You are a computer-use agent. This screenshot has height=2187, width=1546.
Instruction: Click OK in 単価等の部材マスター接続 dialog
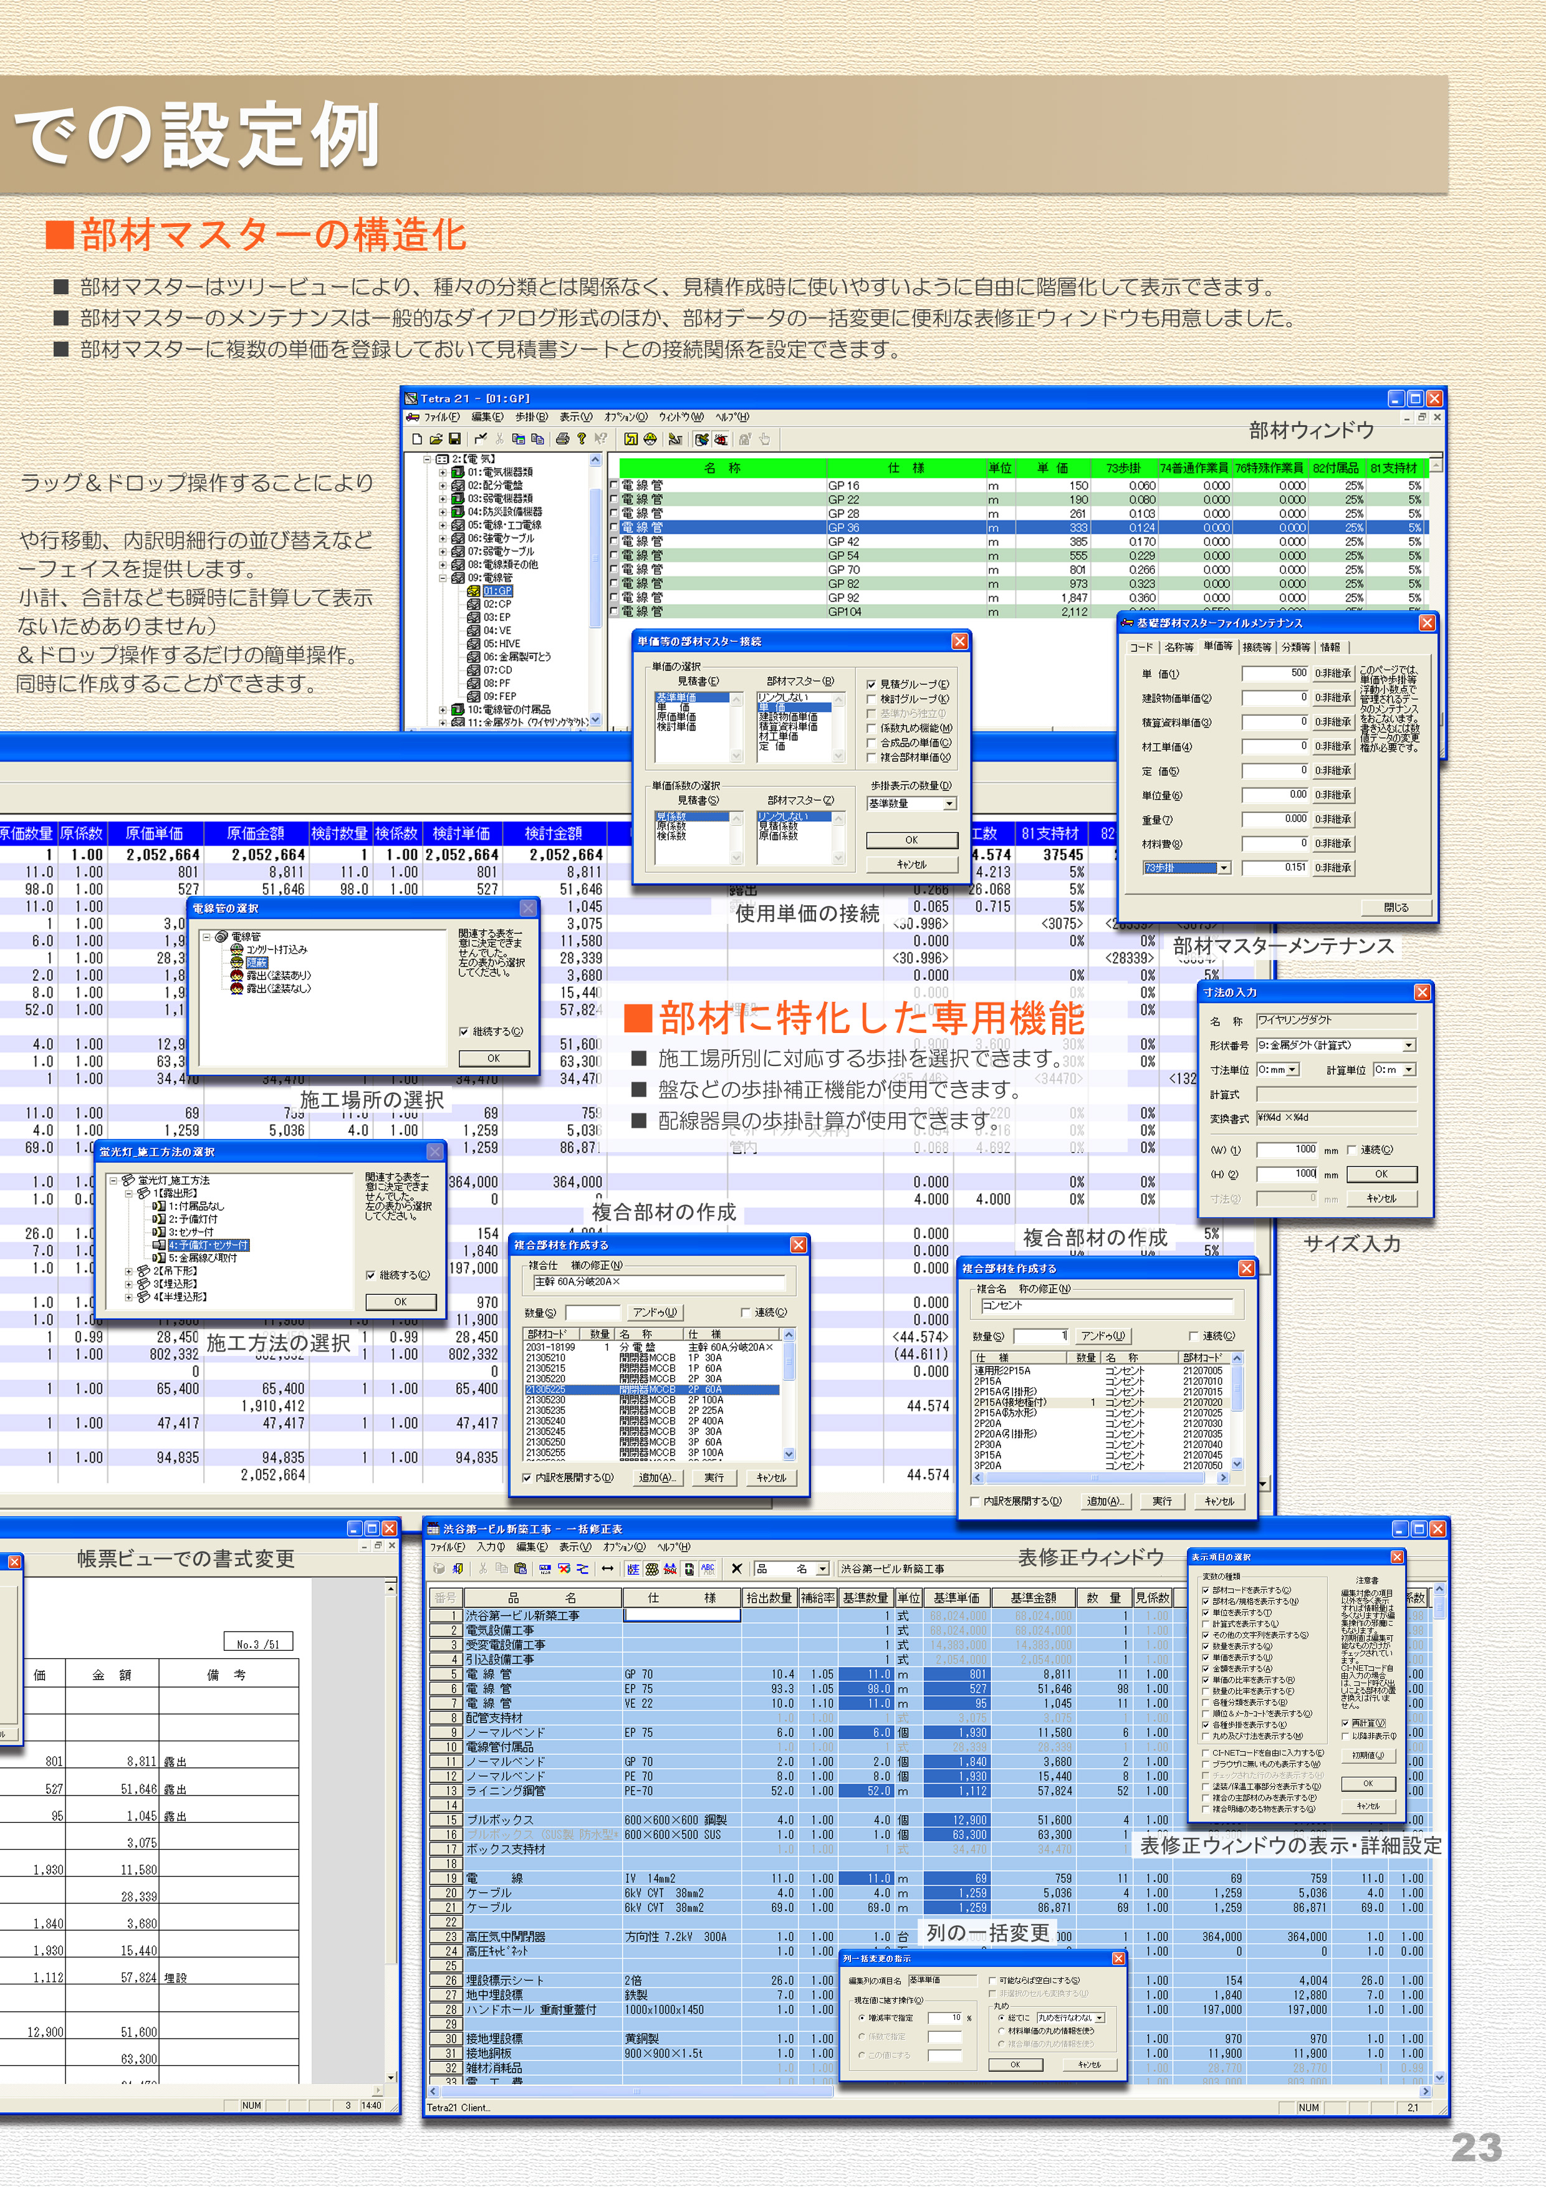(x=913, y=841)
